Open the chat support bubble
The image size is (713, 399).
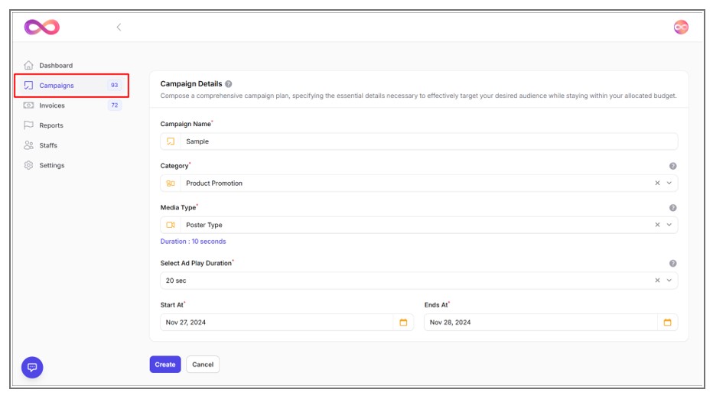32,367
